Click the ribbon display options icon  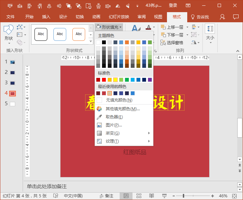coord(188,6)
